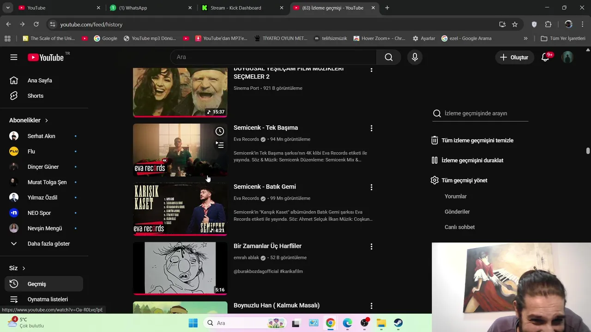
Task: Open options for Duygusal Yeşilçam Film Müzikleri
Action: [x=371, y=70]
